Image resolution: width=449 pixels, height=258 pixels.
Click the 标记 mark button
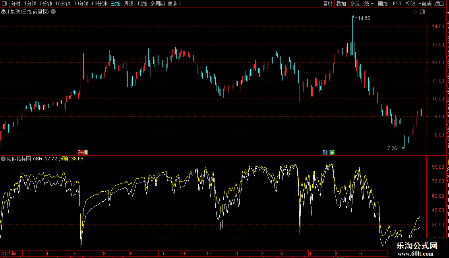click(410, 4)
